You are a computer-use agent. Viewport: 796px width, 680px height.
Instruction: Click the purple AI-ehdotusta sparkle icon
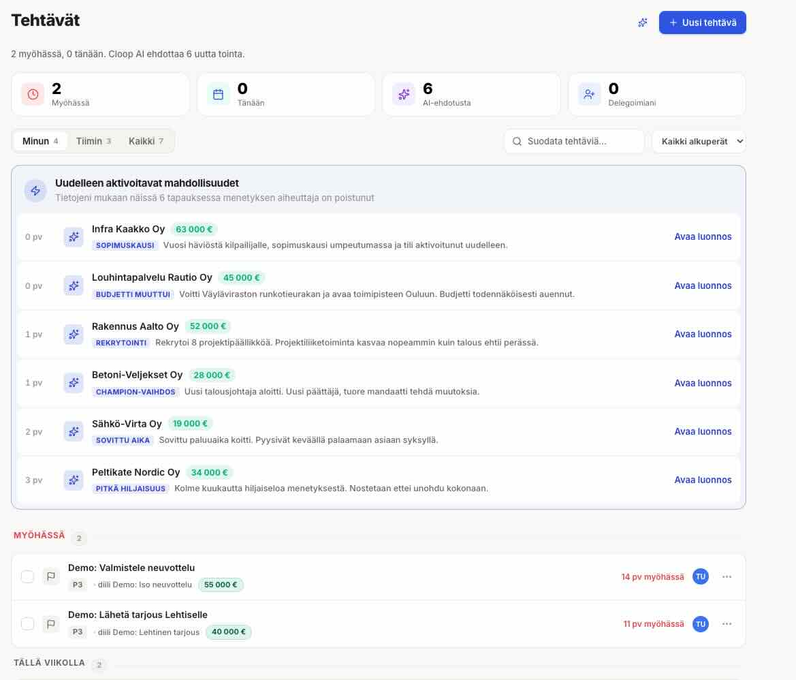pos(404,95)
